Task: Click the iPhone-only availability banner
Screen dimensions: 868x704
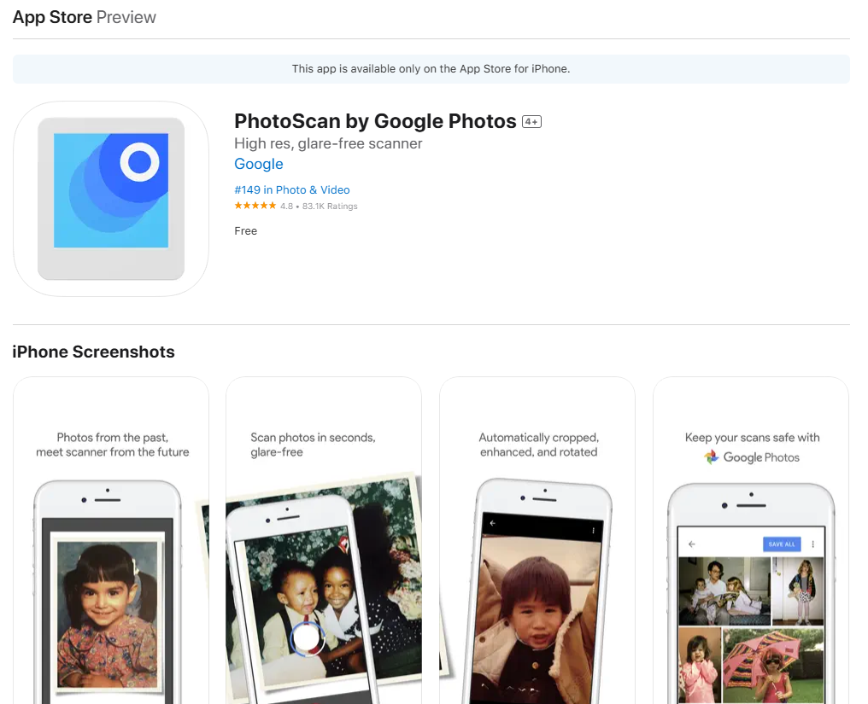Action: click(x=431, y=69)
